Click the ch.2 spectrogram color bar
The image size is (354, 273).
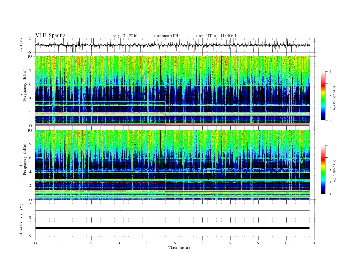coord(323,170)
